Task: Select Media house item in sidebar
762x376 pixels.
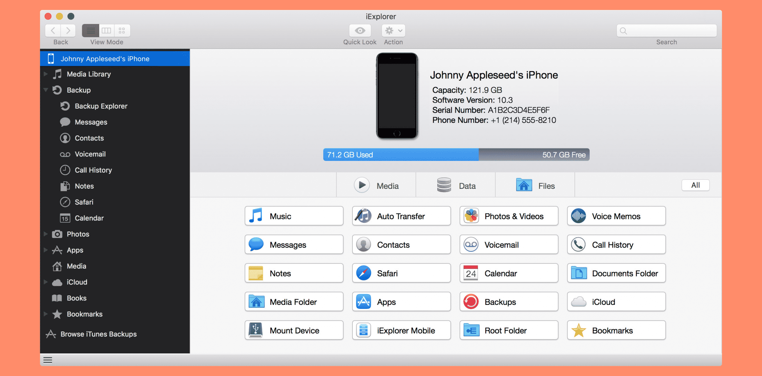Action: pyautogui.click(x=115, y=266)
